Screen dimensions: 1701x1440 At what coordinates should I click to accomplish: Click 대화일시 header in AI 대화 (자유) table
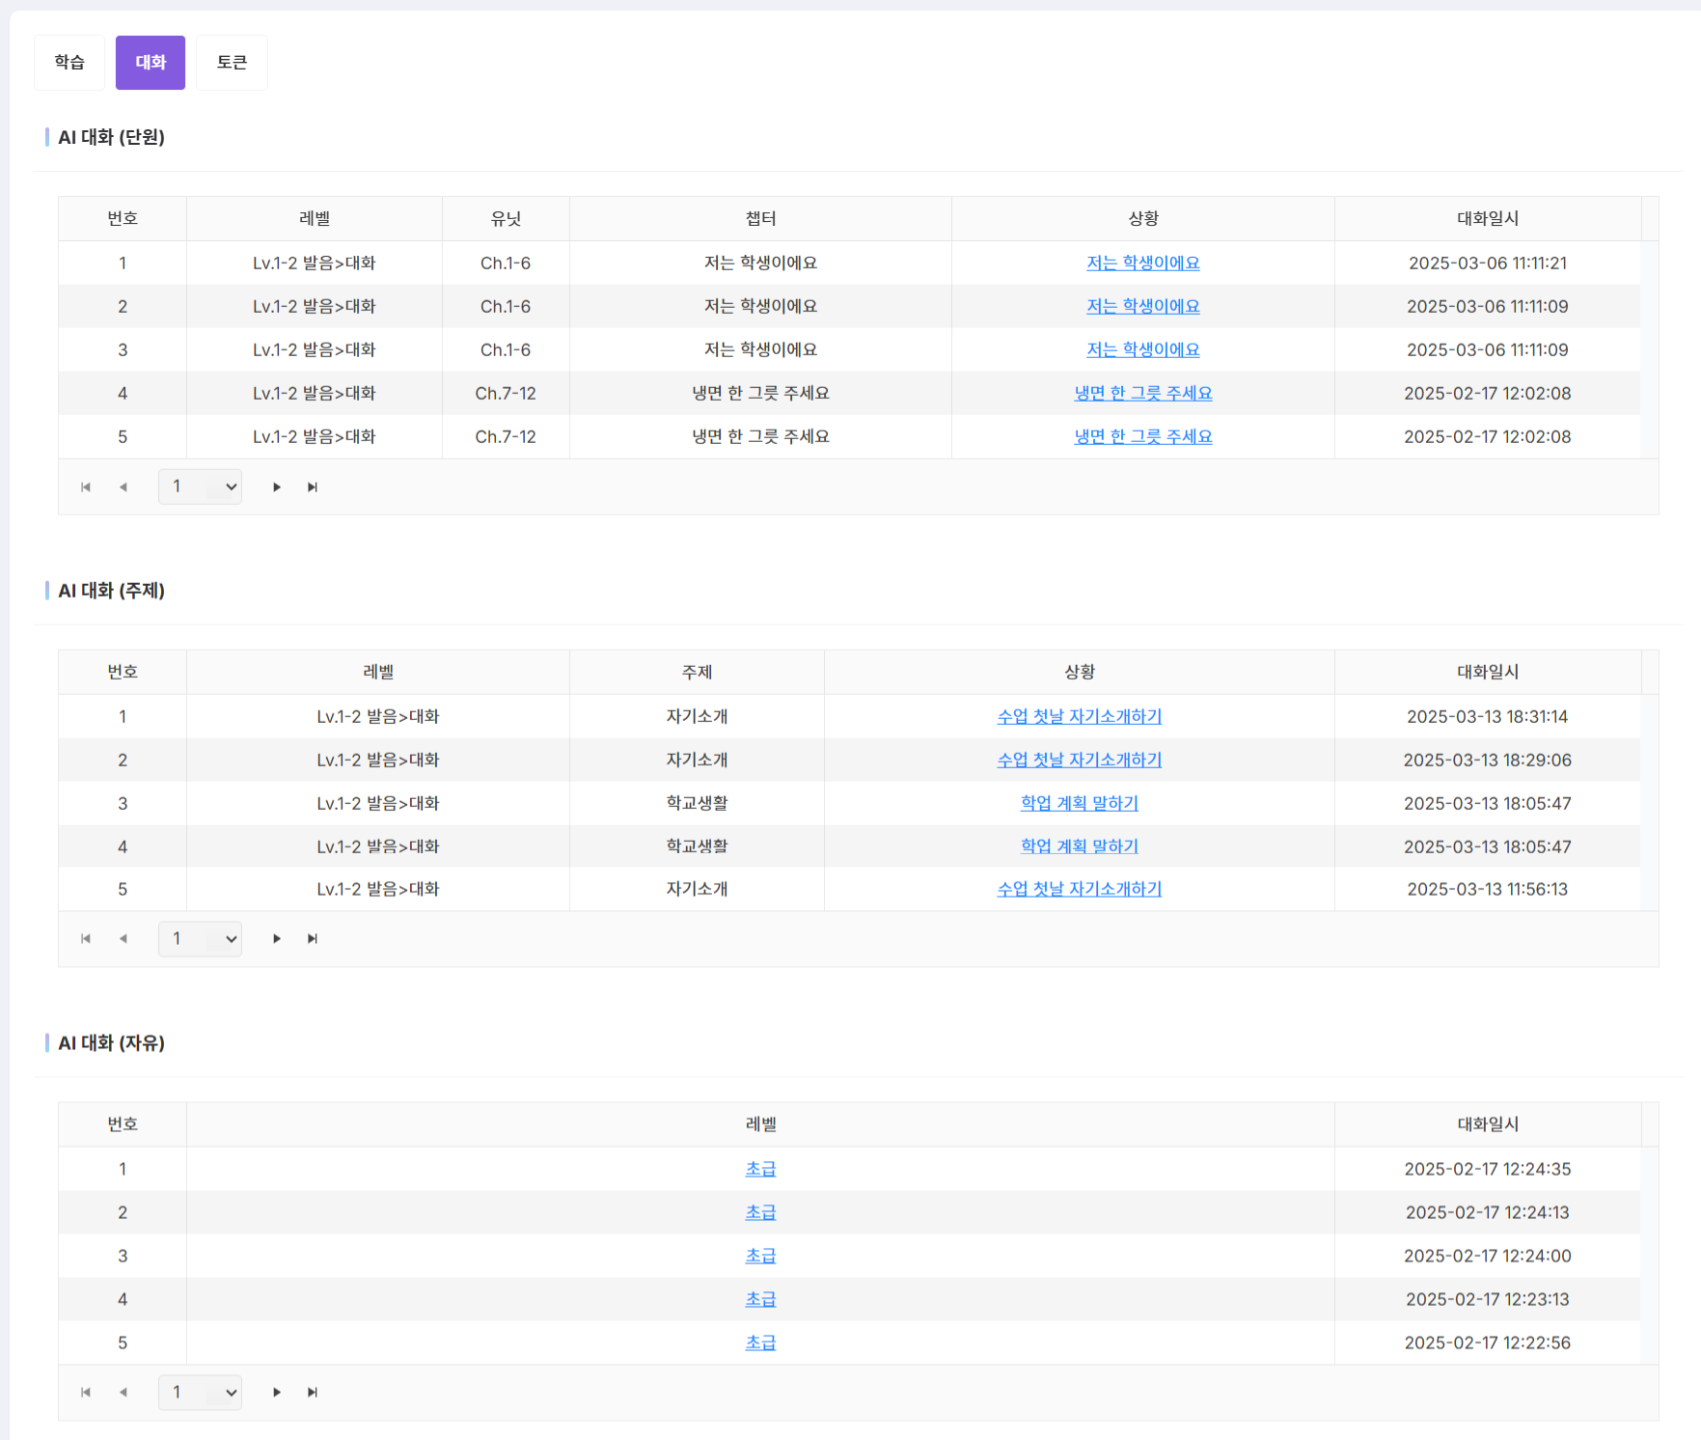pos(1488,1125)
